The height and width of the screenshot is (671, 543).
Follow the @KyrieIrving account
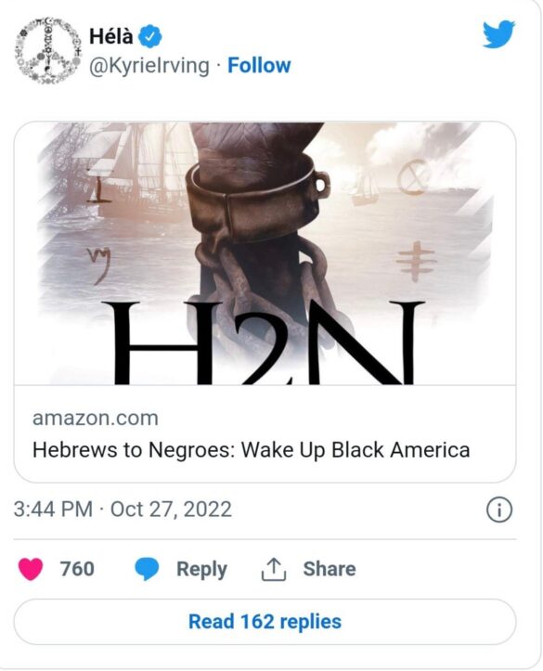point(259,66)
